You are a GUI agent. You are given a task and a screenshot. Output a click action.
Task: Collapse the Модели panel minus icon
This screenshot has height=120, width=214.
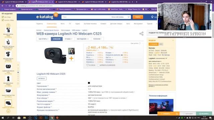coord(173,40)
